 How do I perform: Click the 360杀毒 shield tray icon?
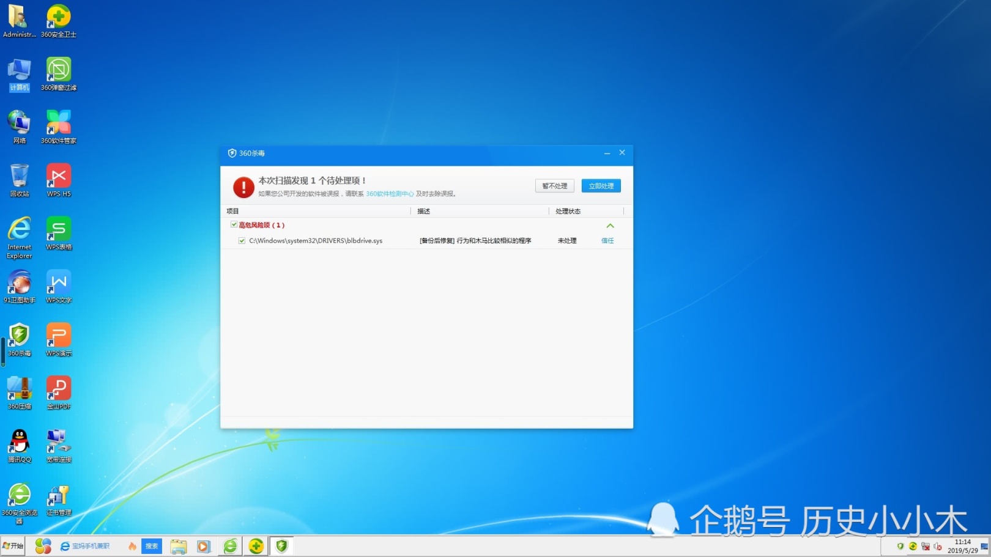coord(900,546)
